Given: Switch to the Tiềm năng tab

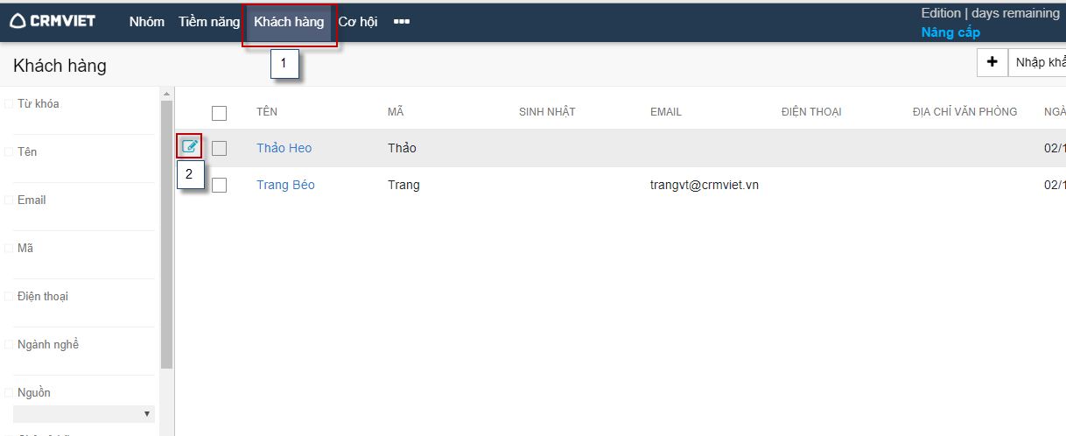Looking at the screenshot, I should point(208,22).
